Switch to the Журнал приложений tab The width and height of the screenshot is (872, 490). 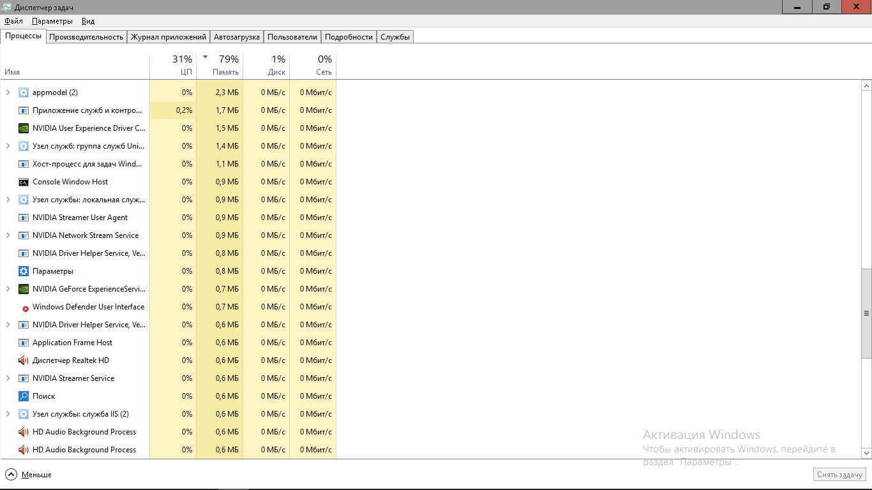[x=169, y=37]
